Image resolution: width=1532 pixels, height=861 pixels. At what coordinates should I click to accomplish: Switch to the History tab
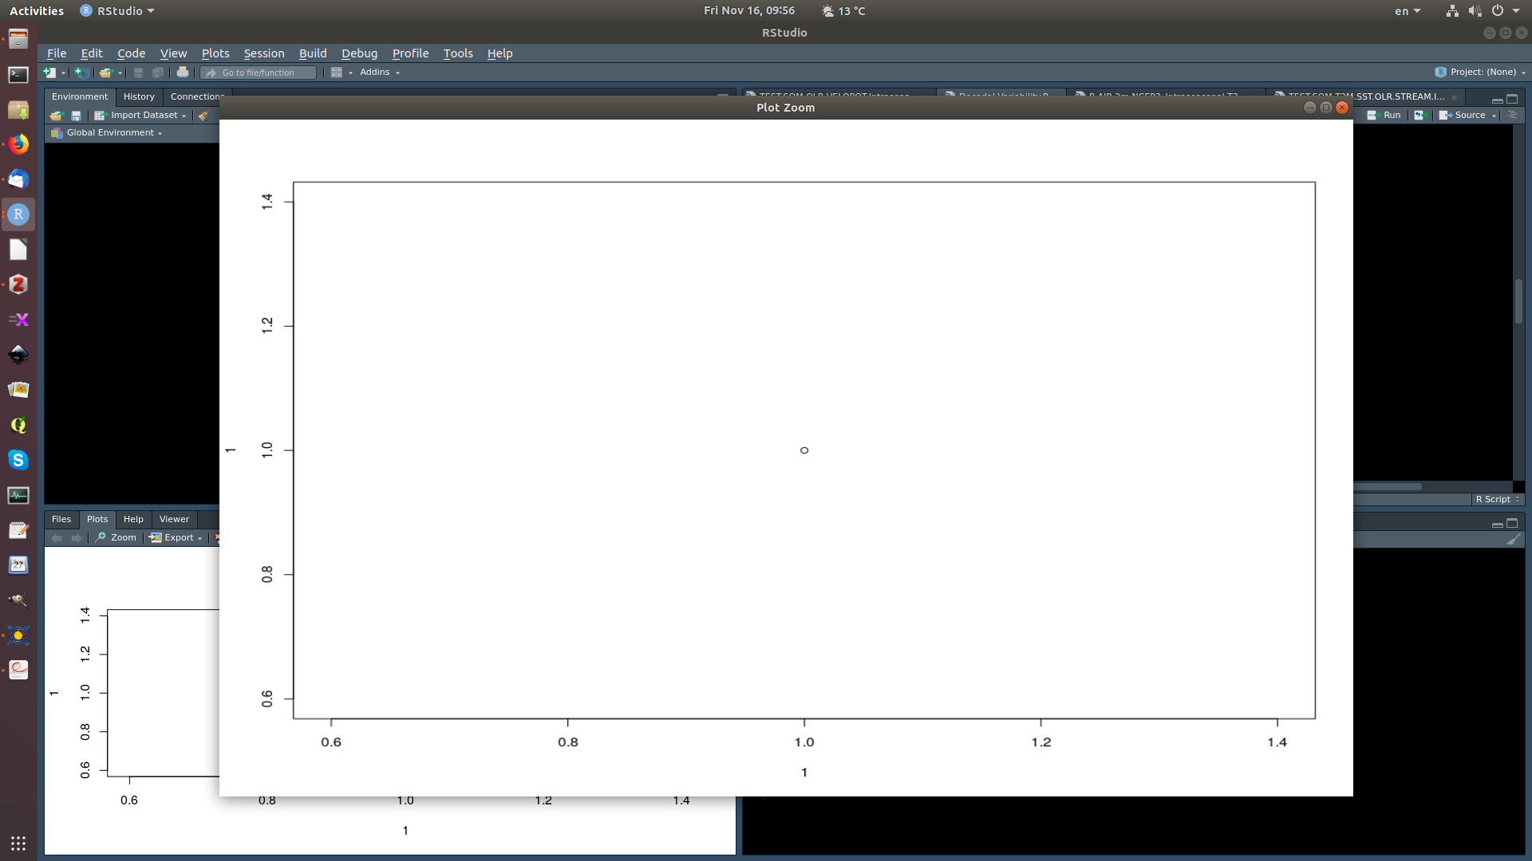pyautogui.click(x=139, y=96)
